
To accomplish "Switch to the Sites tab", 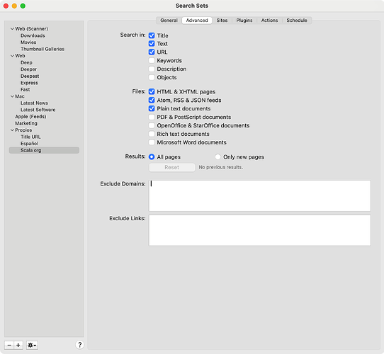I will tap(222, 21).
